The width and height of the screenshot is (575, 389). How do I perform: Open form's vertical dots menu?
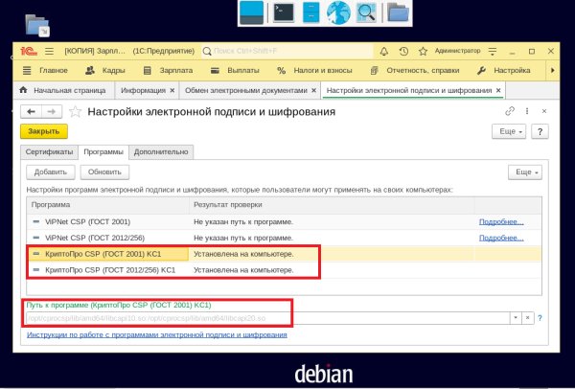tap(527, 111)
